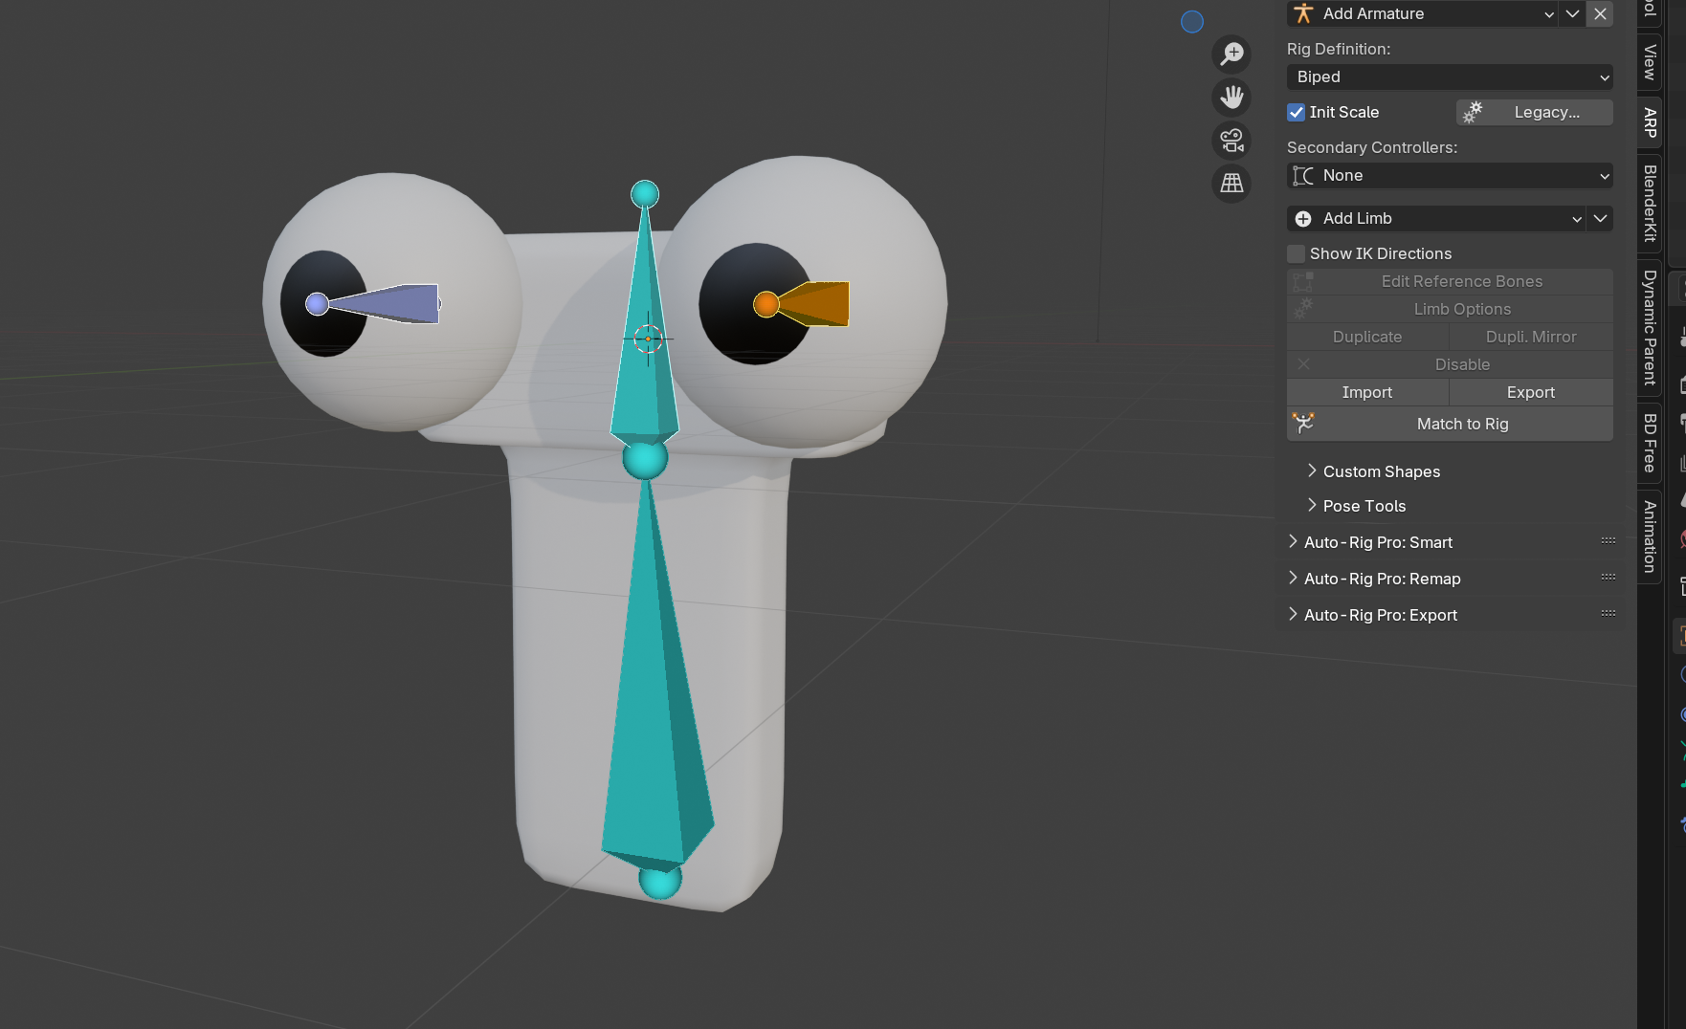Screen dimensions: 1686x1029
Task: Expand the Pose Tools section
Action: (x=1356, y=506)
